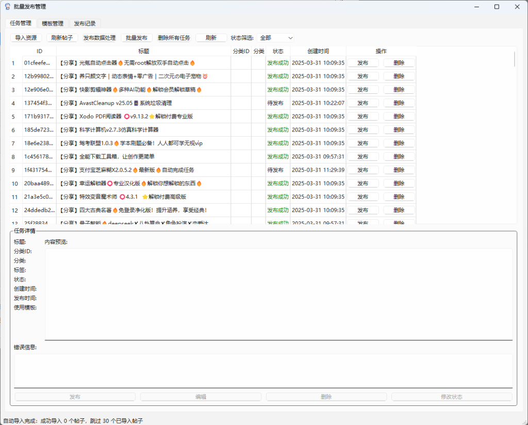Expand the 状态筛选 dropdown showing 全部

click(276, 38)
